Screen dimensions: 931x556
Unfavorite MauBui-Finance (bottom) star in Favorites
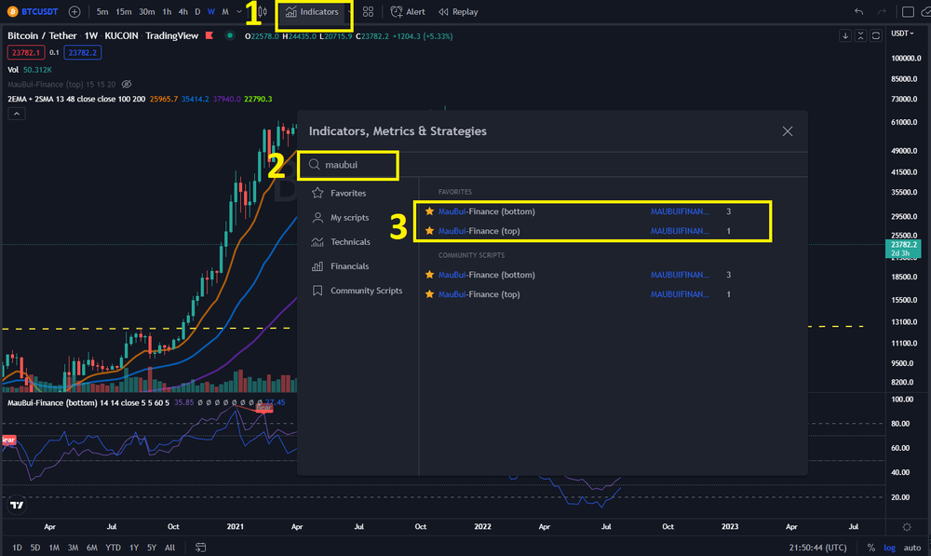pos(429,211)
